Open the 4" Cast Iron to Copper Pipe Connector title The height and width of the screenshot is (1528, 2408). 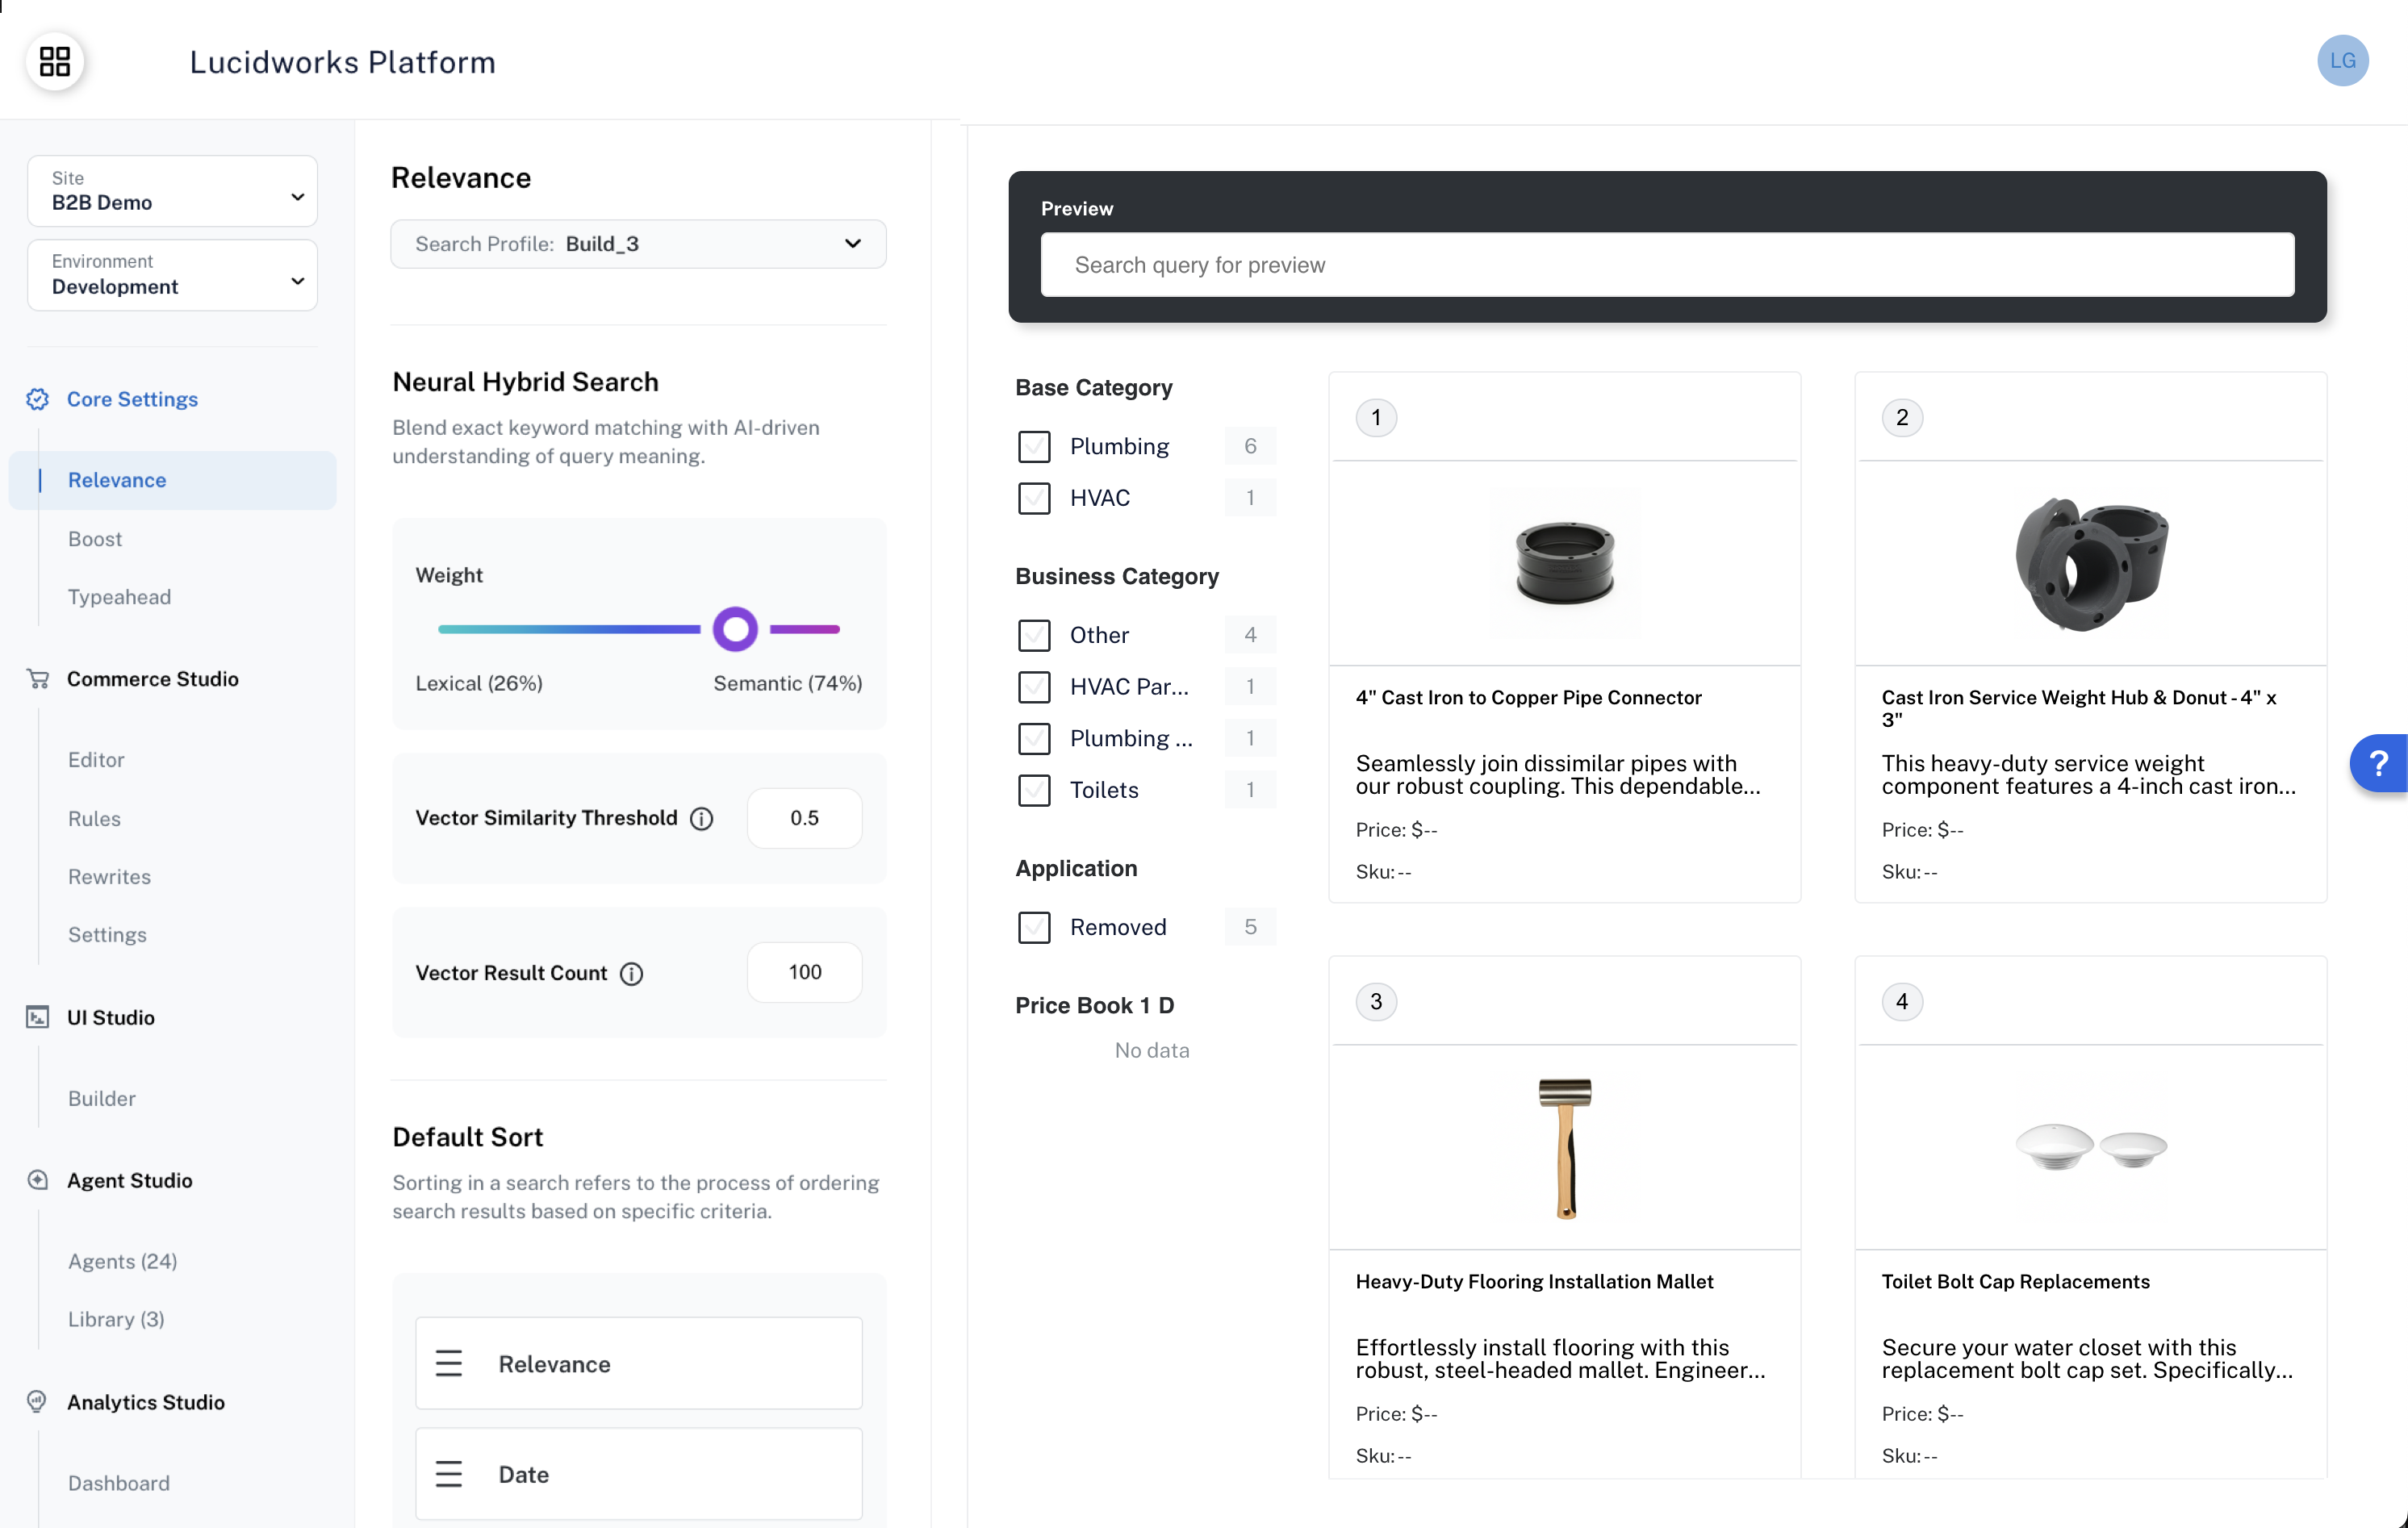coord(1528,698)
